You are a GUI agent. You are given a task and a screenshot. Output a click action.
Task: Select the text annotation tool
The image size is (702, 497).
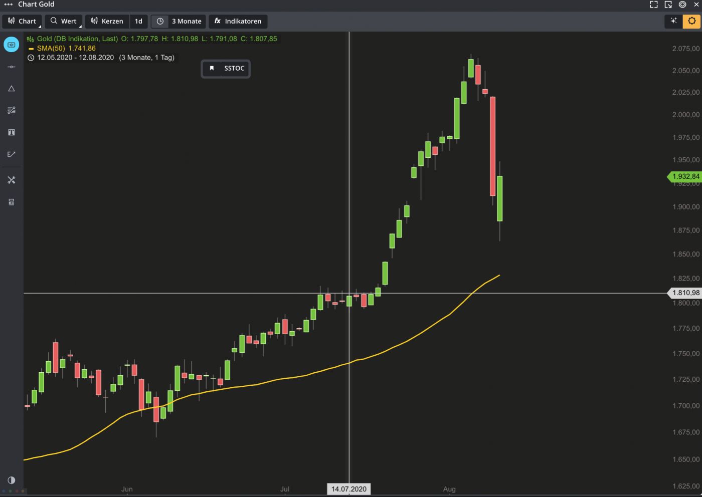tap(12, 132)
